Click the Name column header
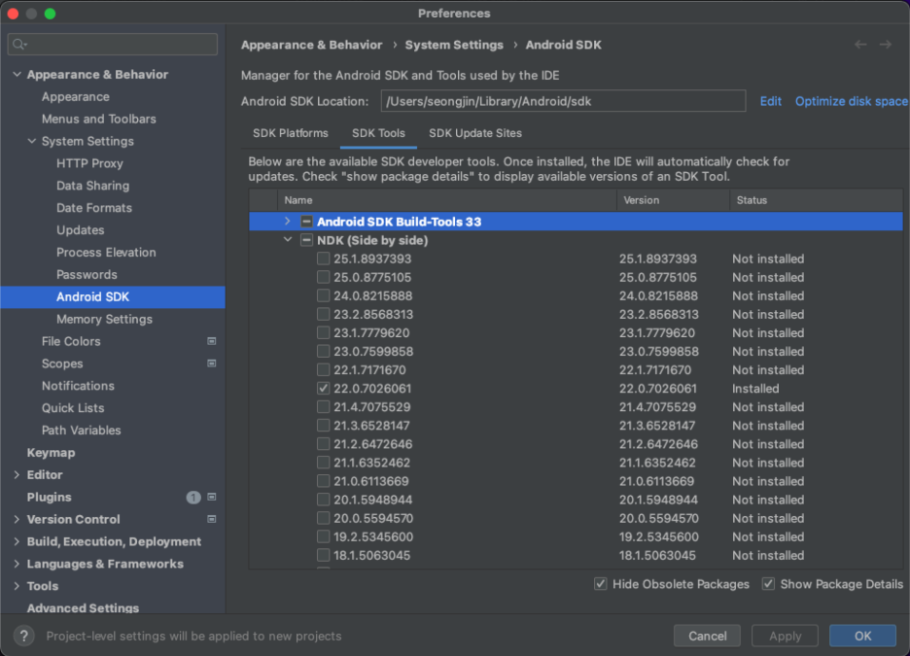910x656 pixels. (447, 200)
